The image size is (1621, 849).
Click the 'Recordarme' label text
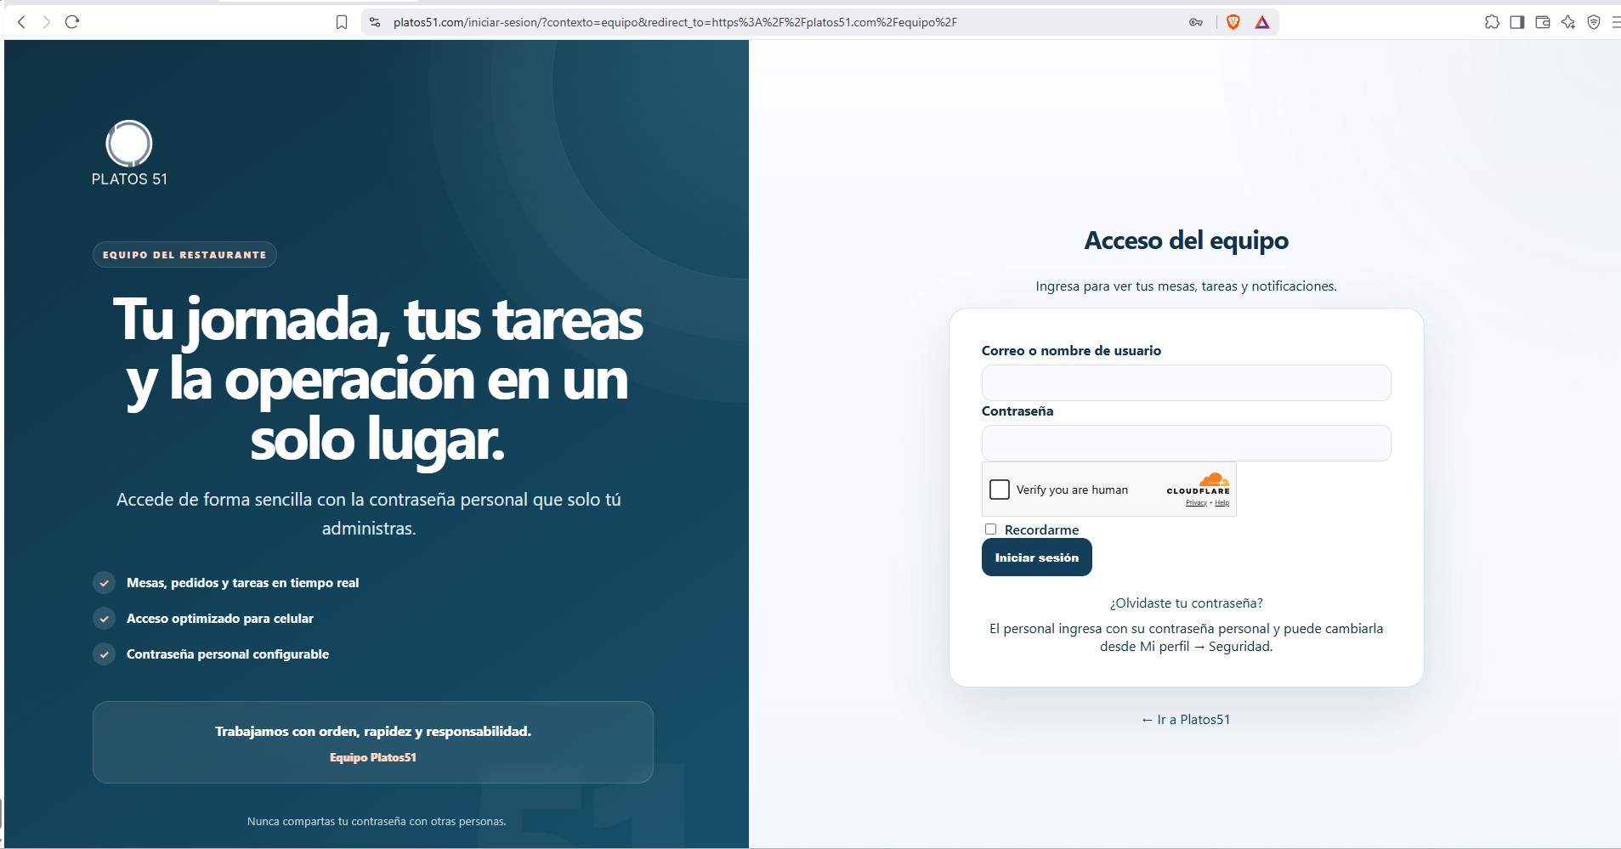point(1041,529)
